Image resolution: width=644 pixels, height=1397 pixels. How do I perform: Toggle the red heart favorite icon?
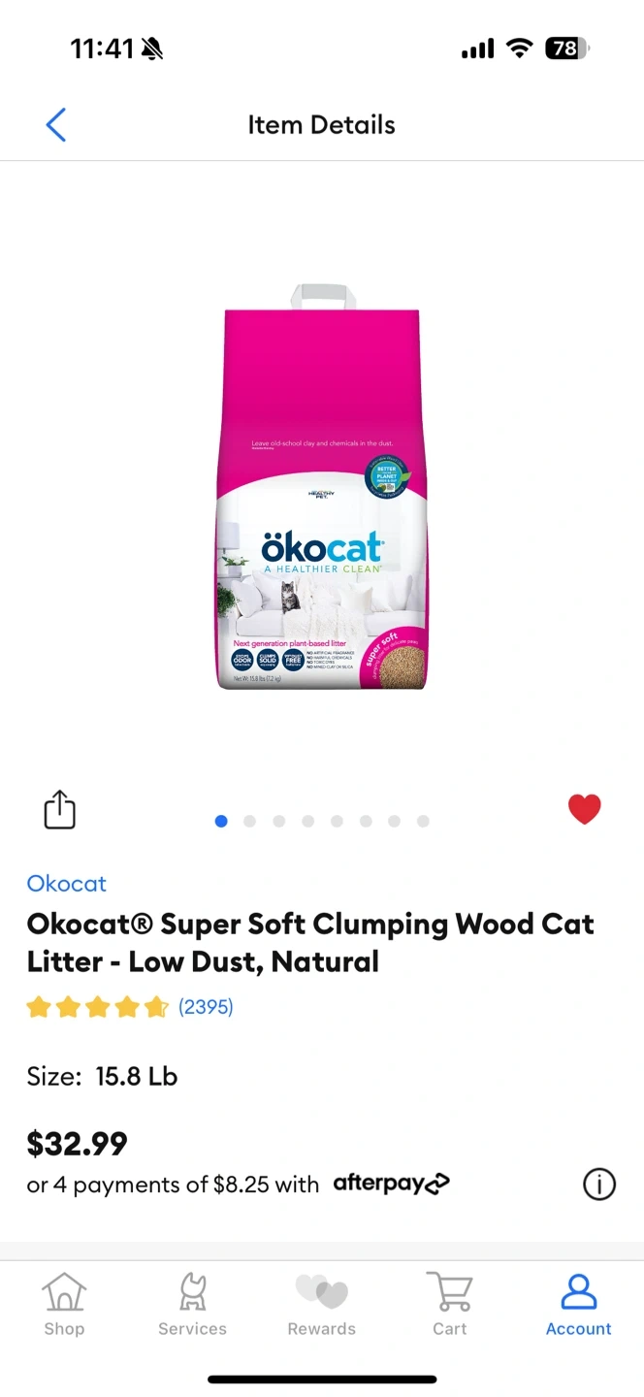(x=584, y=809)
